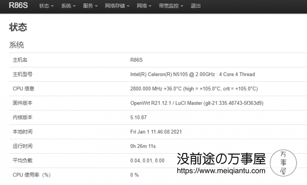Select hostname value R86S in table

point(137,60)
